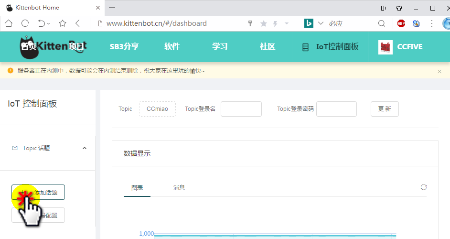Close the Kittenbot Home tab
The image size is (450, 239).
pyautogui.click(x=98, y=8)
